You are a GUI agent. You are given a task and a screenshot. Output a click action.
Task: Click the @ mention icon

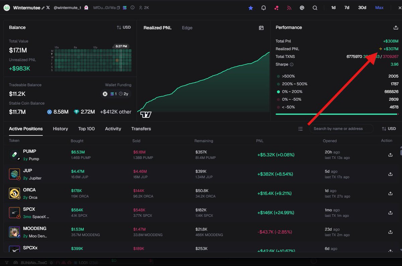click(302, 8)
